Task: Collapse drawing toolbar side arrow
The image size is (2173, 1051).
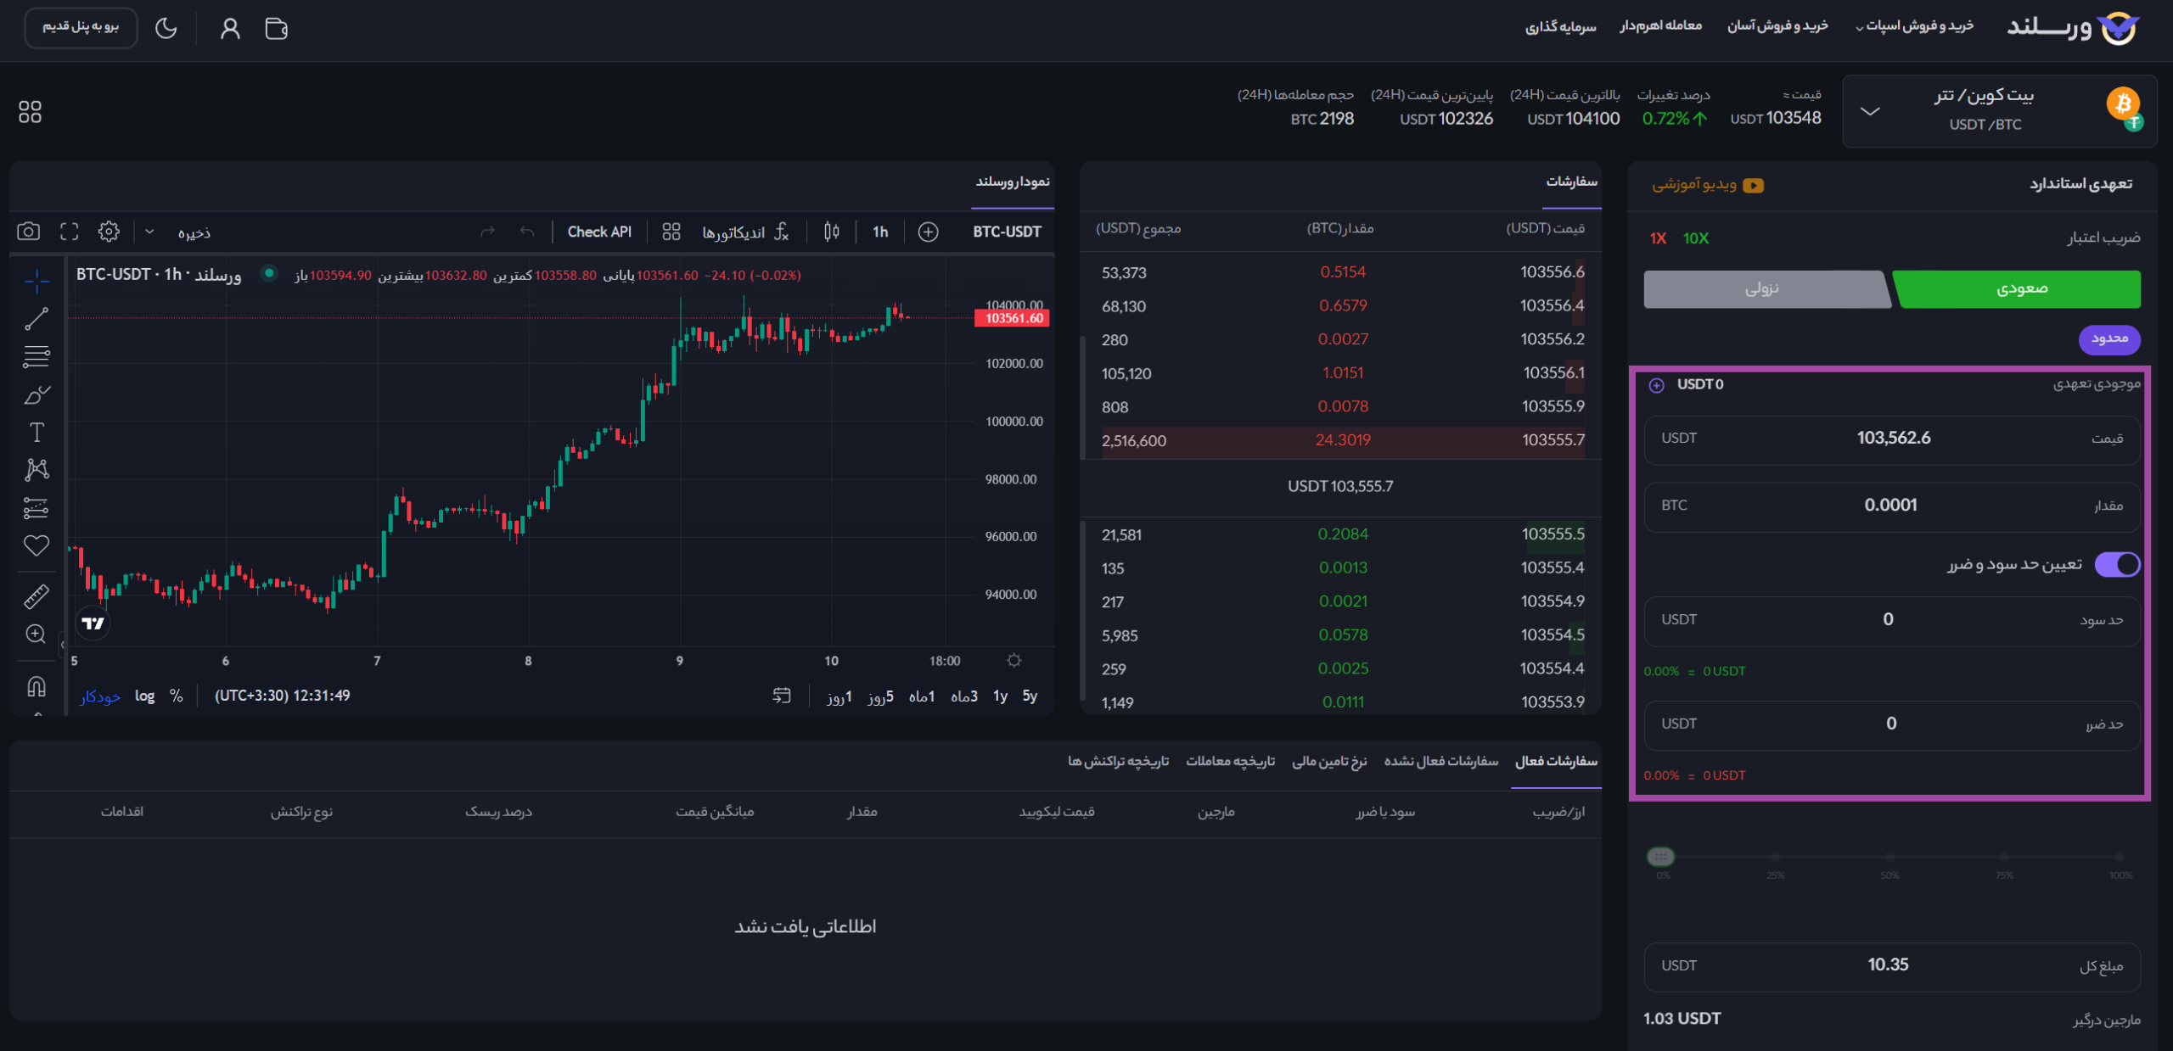Action: 62,645
